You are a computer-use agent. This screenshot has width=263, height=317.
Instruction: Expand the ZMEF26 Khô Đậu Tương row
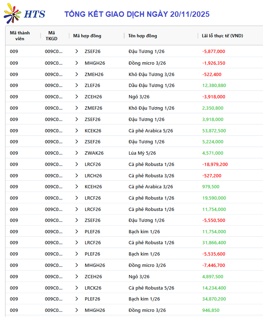tap(76, 108)
